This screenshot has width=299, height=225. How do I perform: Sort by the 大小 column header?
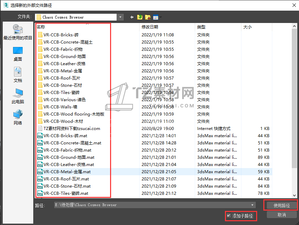(x=247, y=27)
